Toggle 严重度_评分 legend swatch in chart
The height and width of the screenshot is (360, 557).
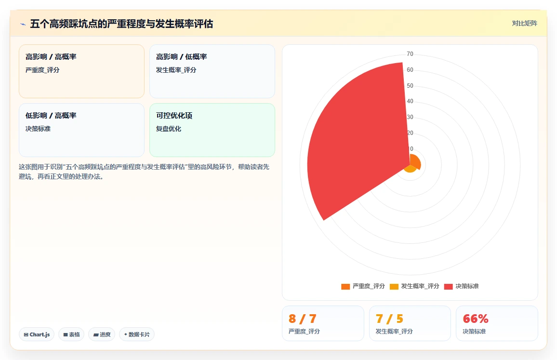point(345,286)
